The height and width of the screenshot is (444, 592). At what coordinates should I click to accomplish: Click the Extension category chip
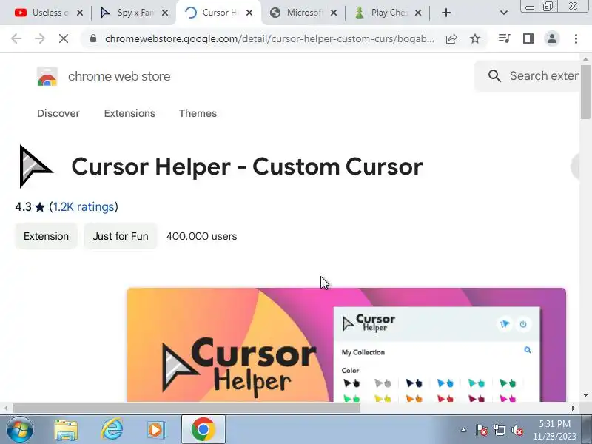[46, 236]
